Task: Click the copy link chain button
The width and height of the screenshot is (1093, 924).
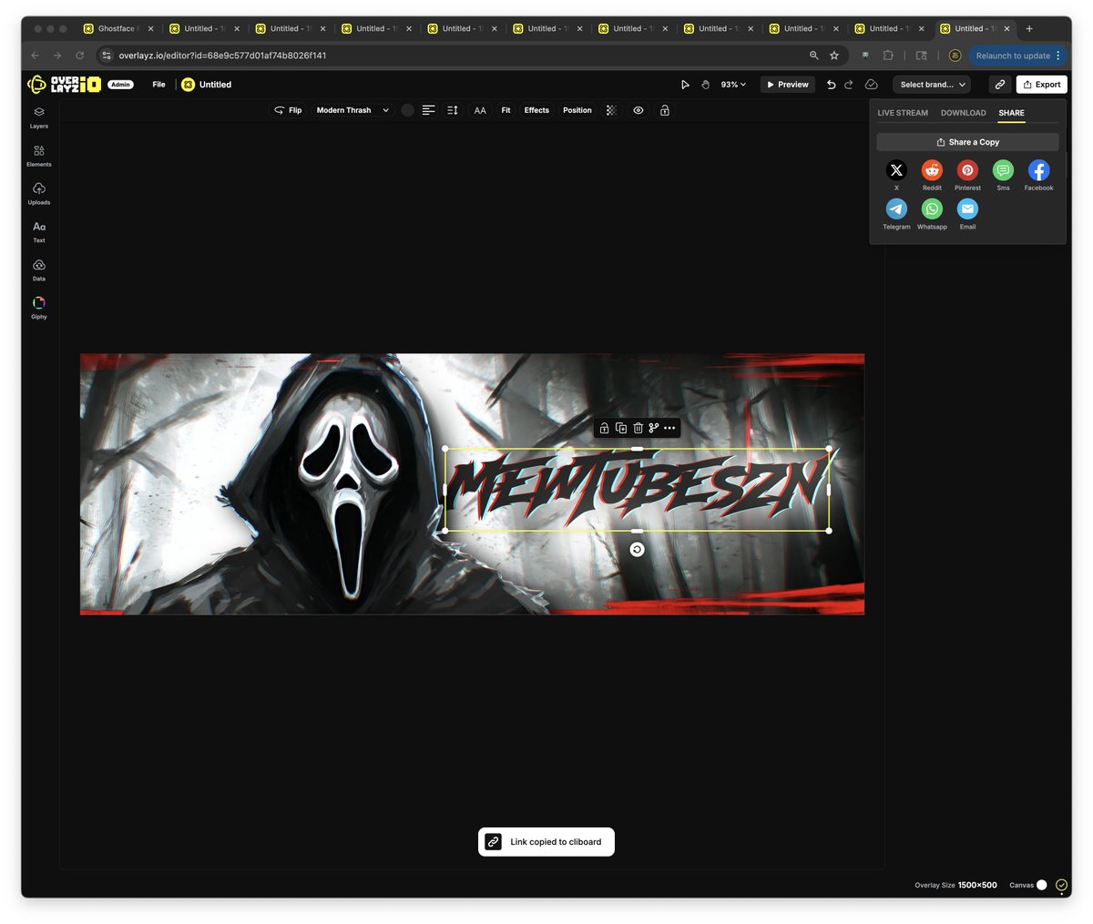Action: (x=999, y=85)
